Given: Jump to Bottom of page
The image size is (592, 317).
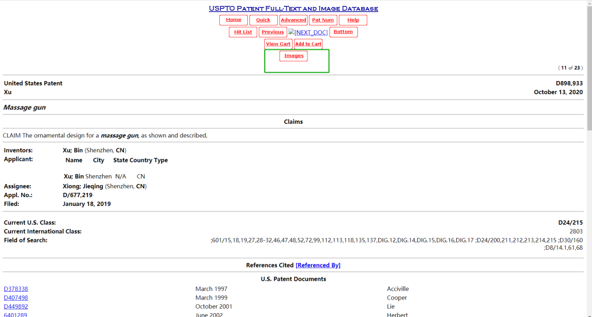Looking at the screenshot, I should [343, 32].
